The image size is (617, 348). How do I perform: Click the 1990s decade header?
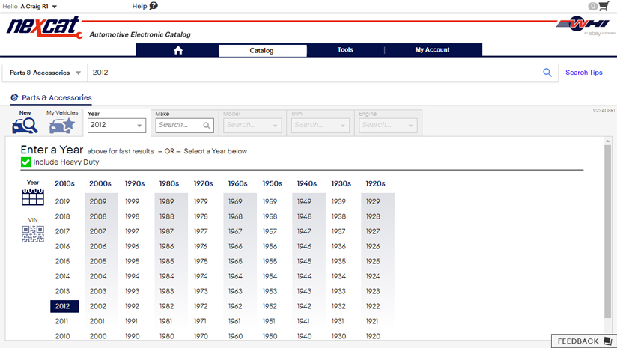tap(135, 183)
